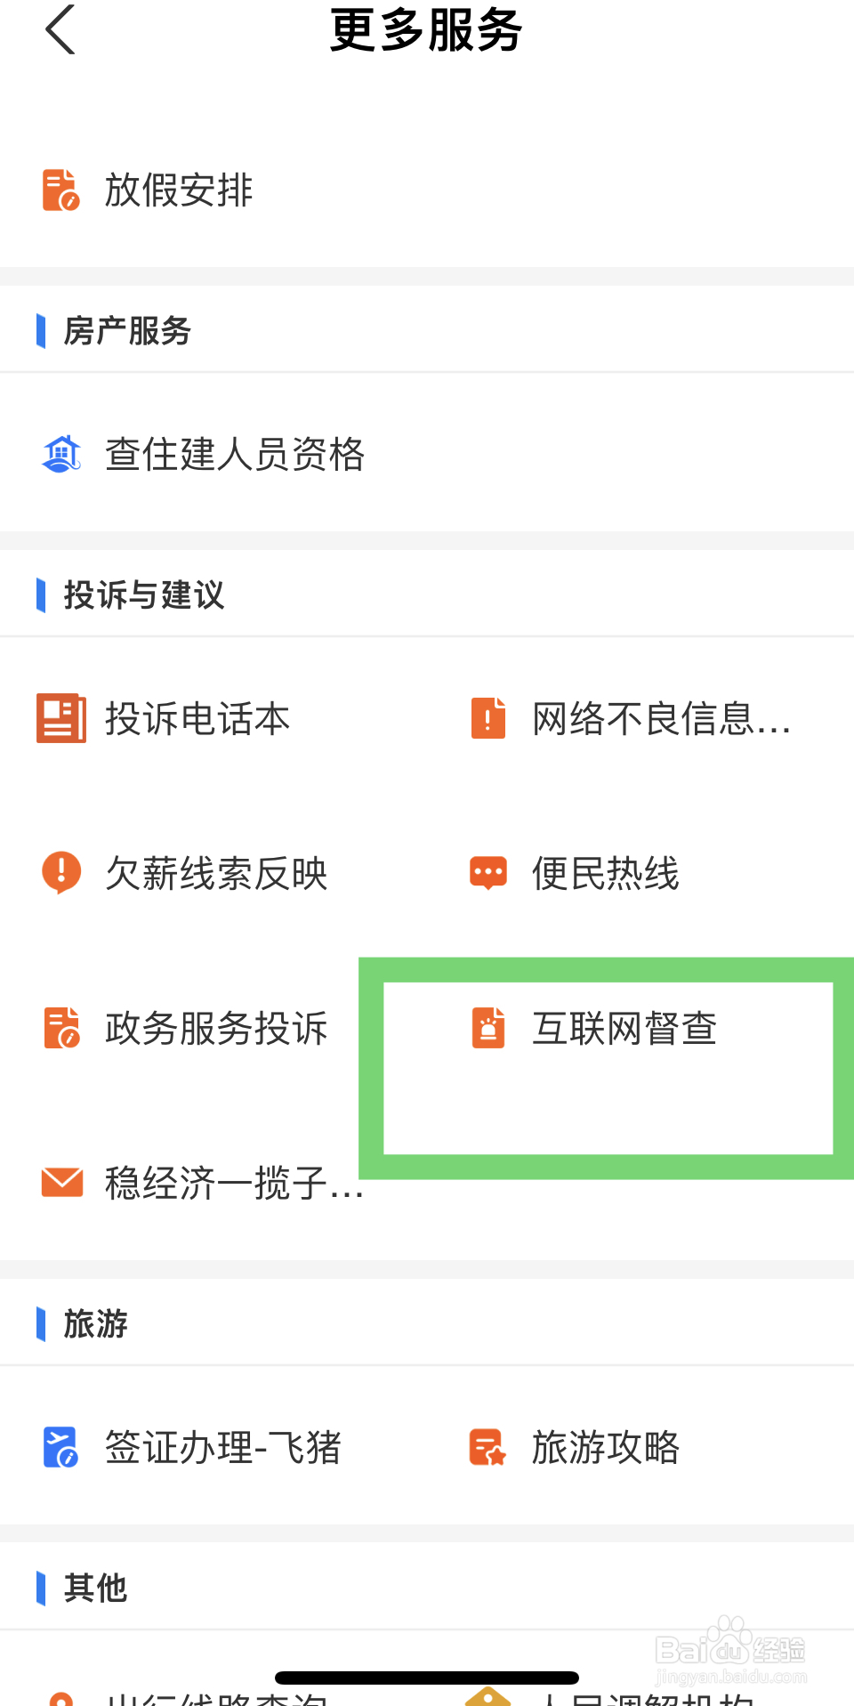The width and height of the screenshot is (854, 1706).
Task: Tap the home indicator bar
Action: (427, 1678)
